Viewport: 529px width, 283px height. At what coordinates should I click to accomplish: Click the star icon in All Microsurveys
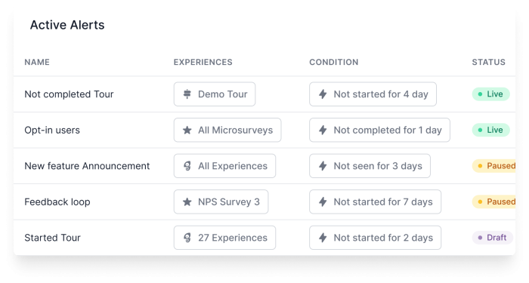pos(187,130)
